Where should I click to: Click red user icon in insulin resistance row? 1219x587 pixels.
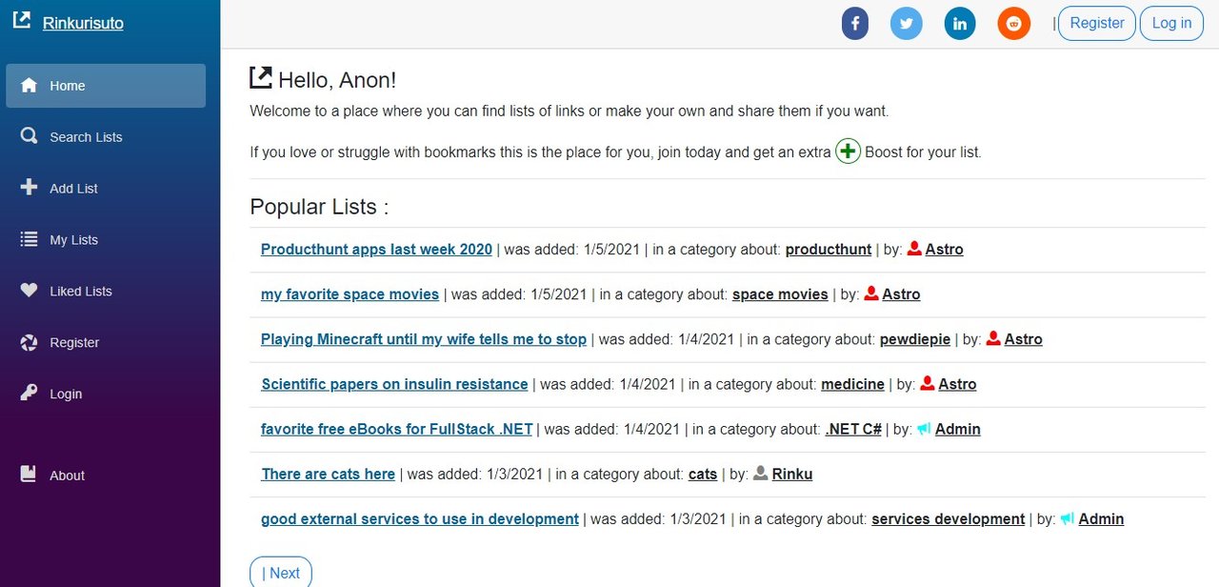tap(927, 383)
